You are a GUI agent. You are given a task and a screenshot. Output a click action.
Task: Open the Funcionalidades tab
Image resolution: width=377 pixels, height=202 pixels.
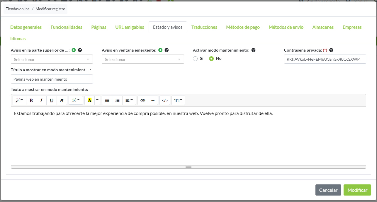66,27
